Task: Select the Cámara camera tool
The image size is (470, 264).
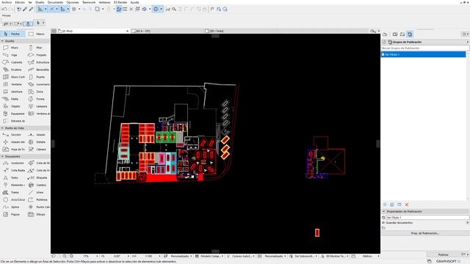Action: 37,150
